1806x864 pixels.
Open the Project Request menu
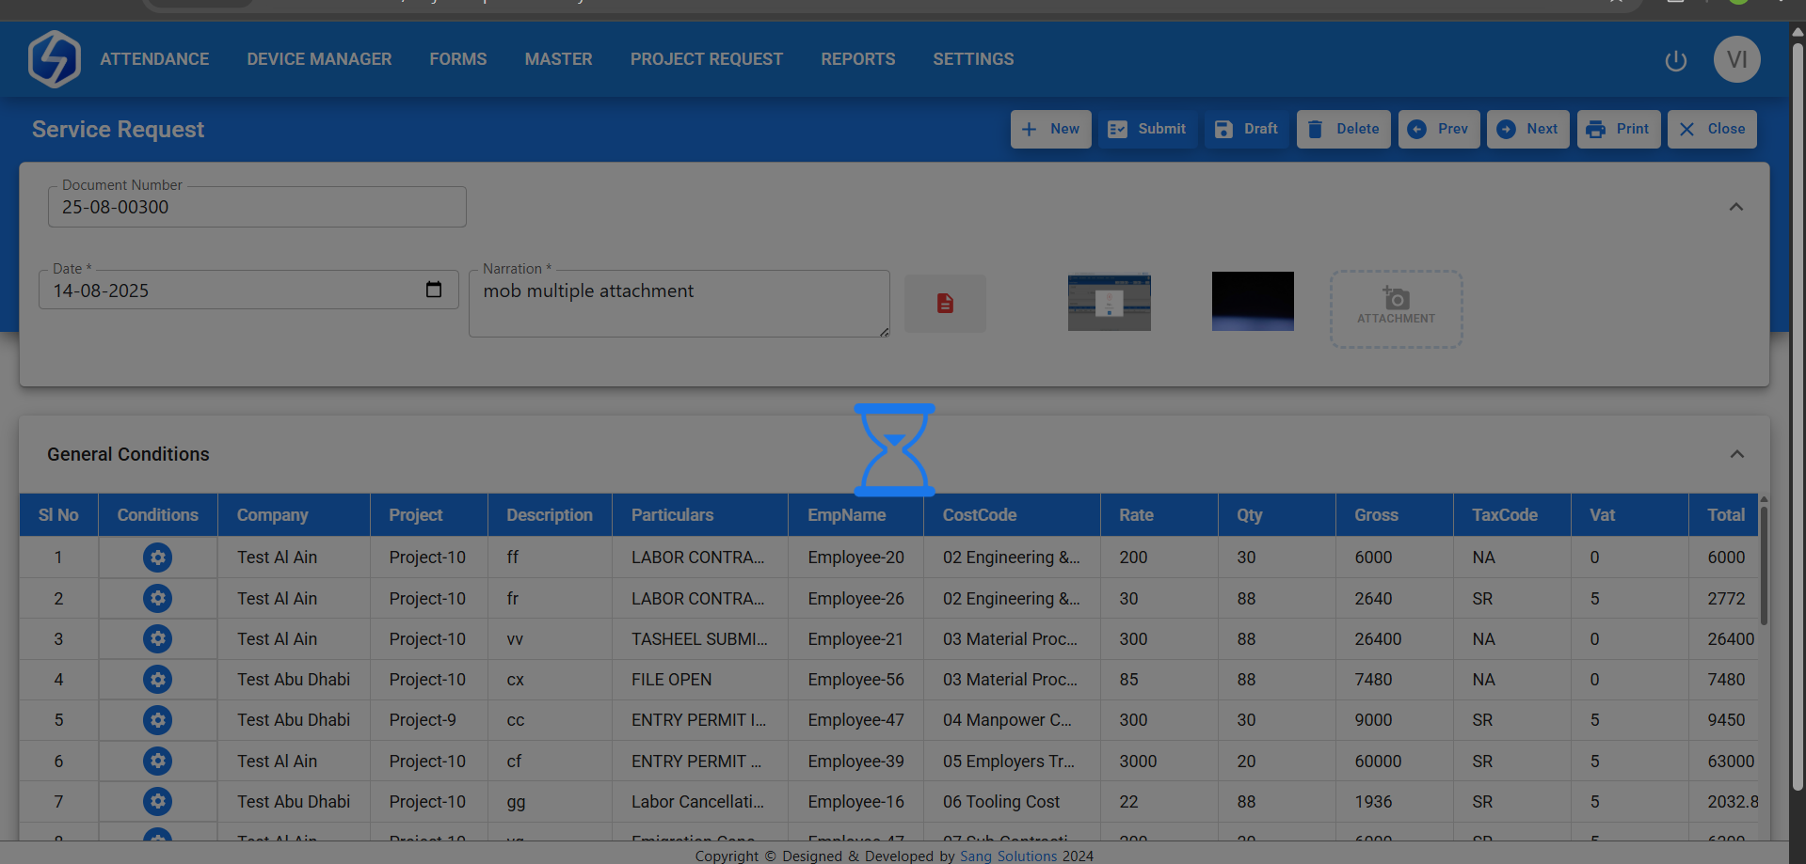tap(706, 59)
